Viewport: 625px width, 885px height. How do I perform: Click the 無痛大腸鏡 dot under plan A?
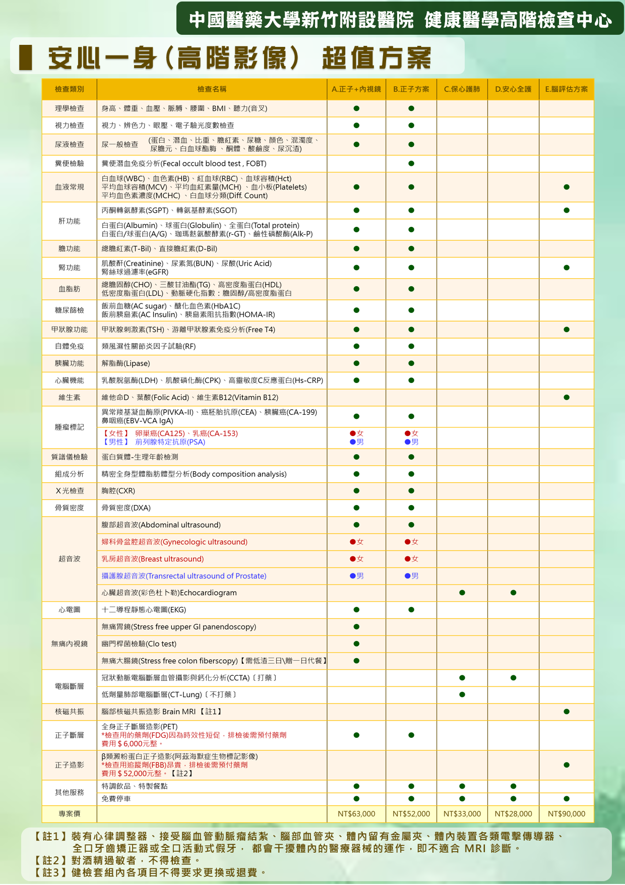356,661
